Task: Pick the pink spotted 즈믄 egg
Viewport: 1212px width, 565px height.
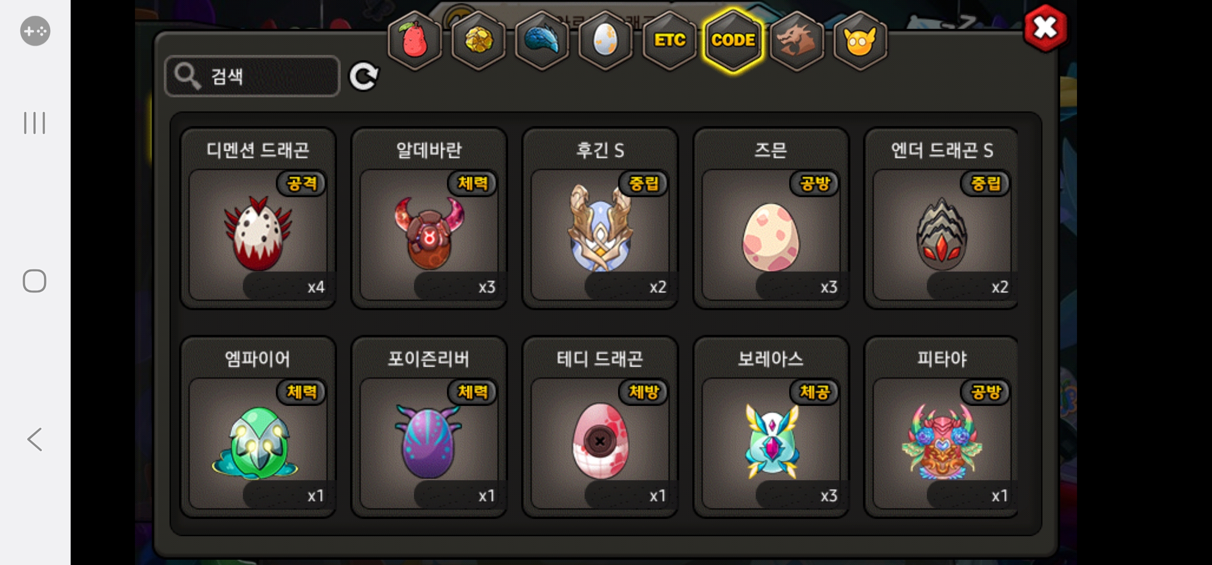Action: 771,218
